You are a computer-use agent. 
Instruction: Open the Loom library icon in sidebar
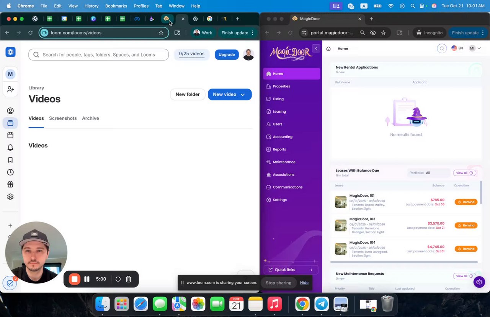[x=10, y=123]
